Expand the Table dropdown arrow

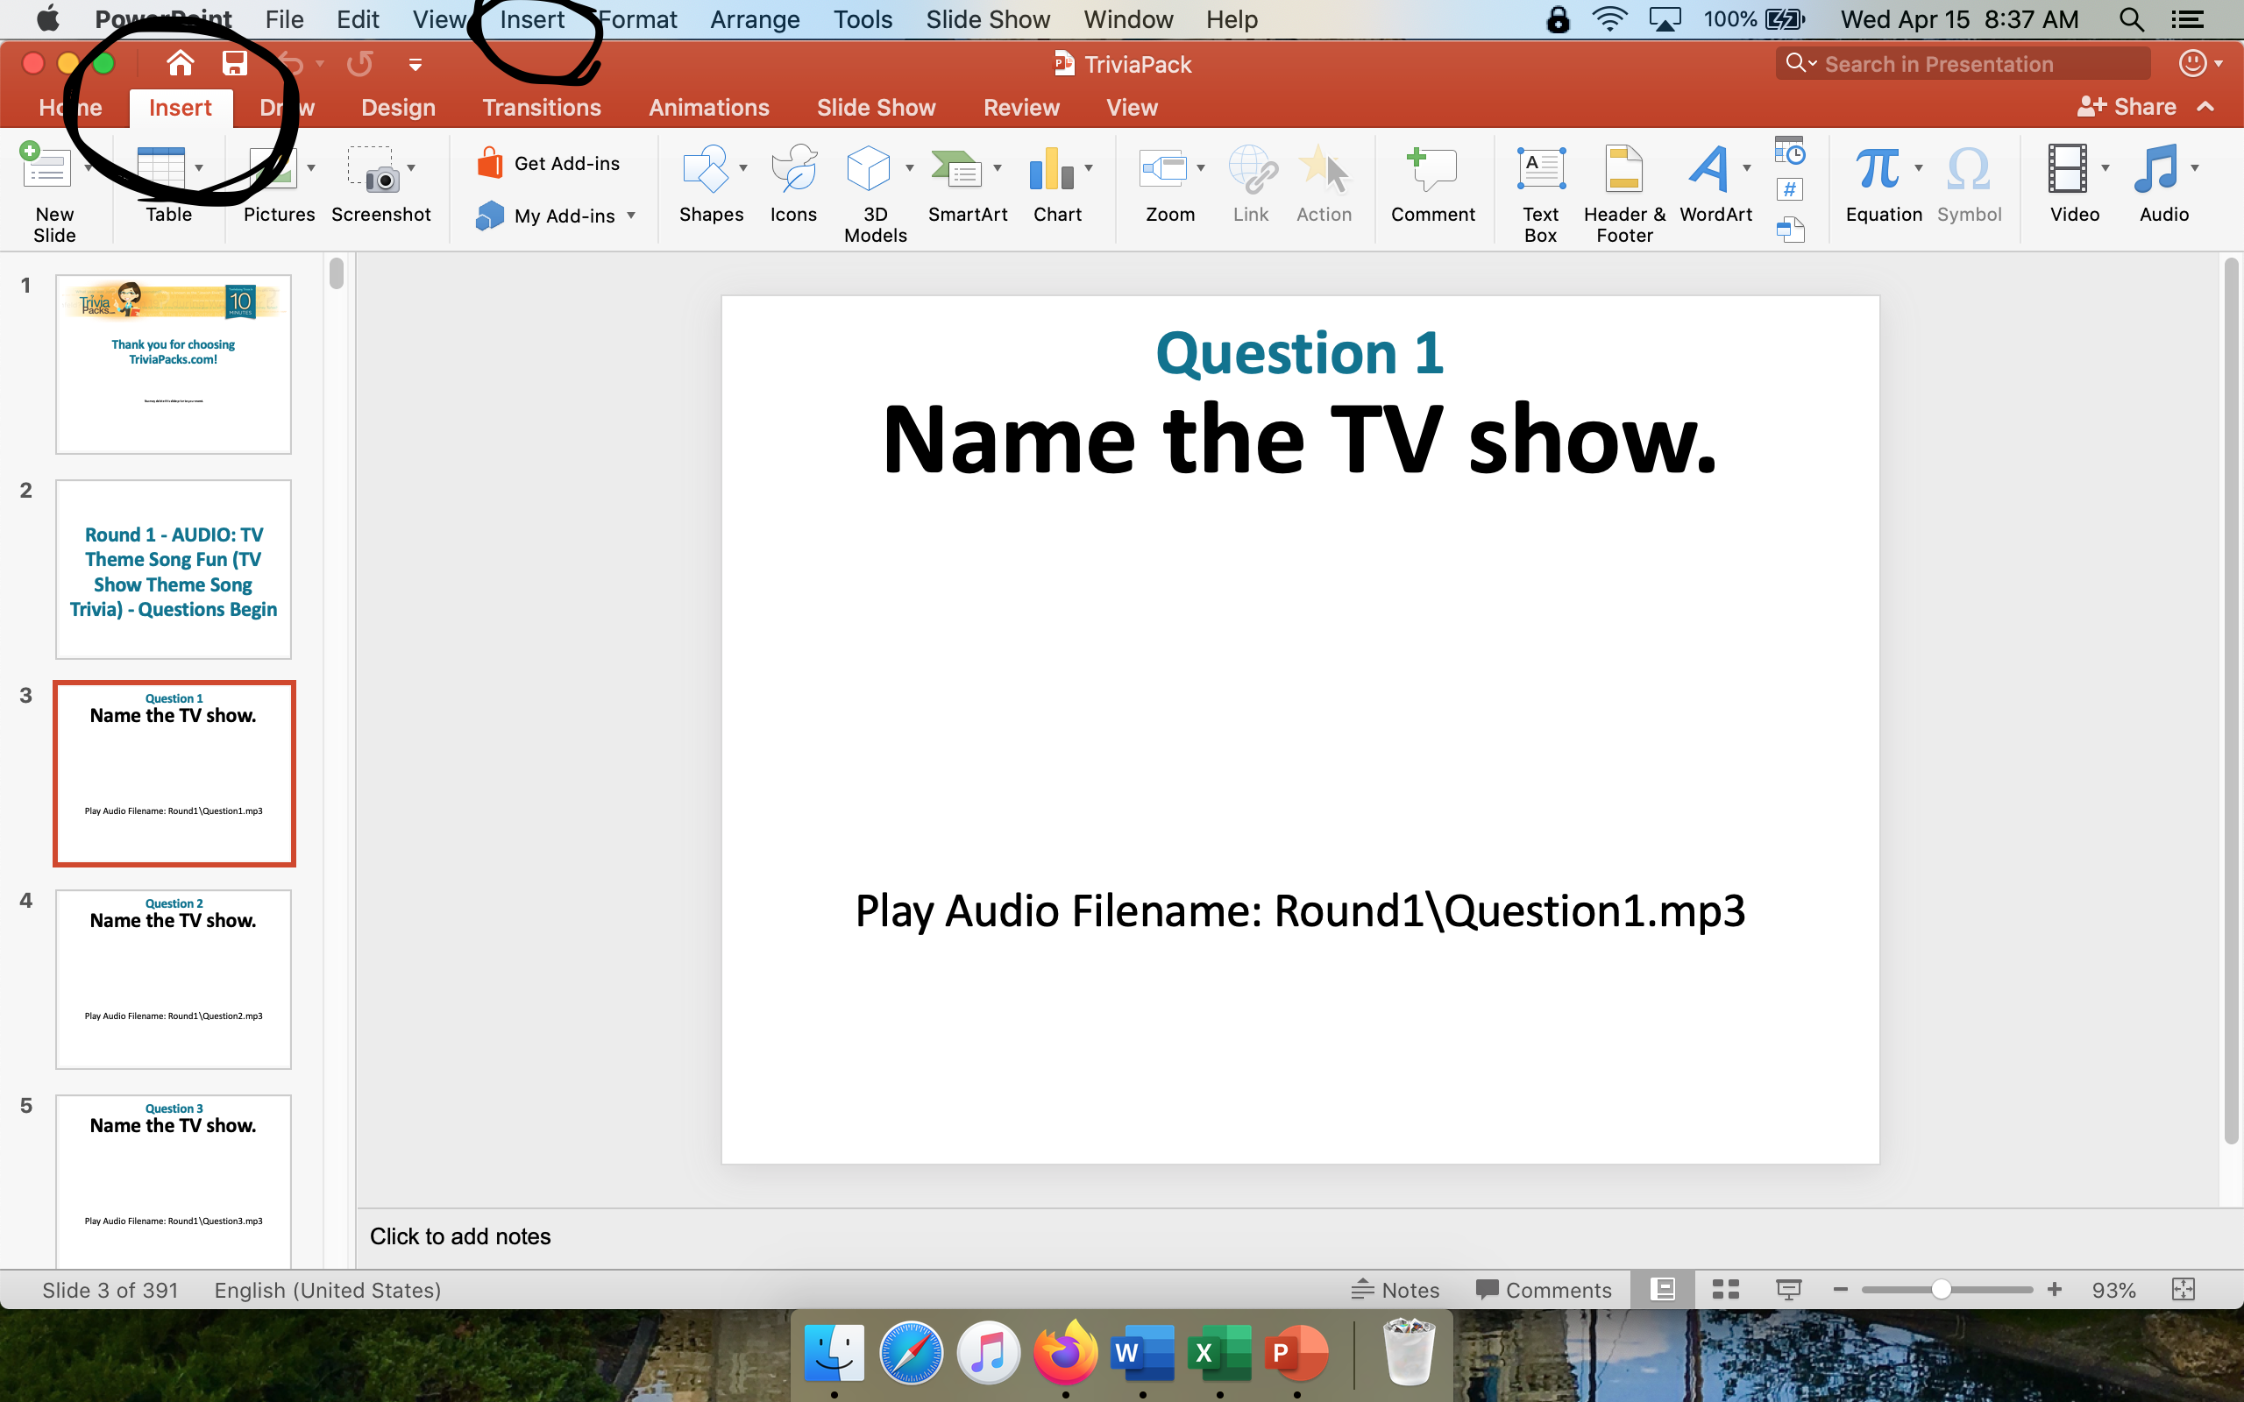click(198, 168)
